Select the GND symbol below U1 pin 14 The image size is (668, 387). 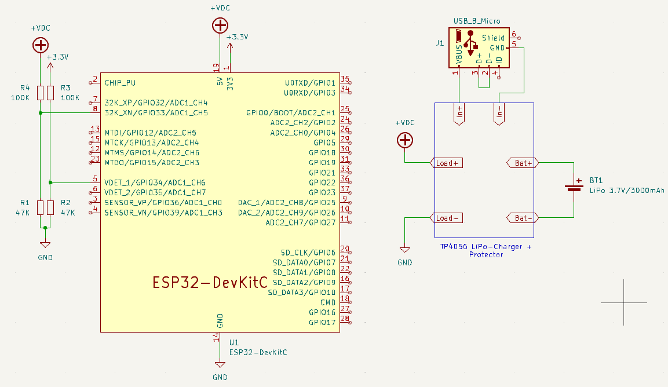click(x=220, y=364)
